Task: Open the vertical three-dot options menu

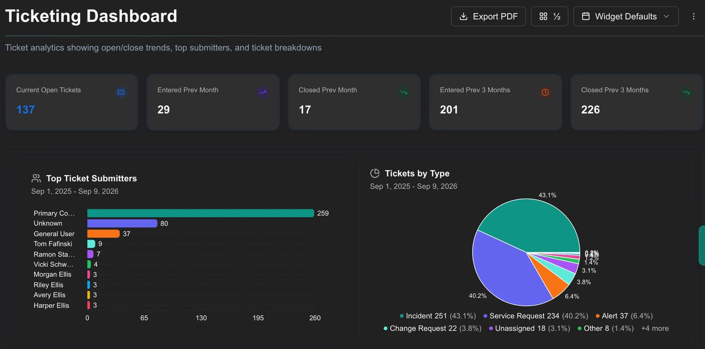Action: point(693,16)
